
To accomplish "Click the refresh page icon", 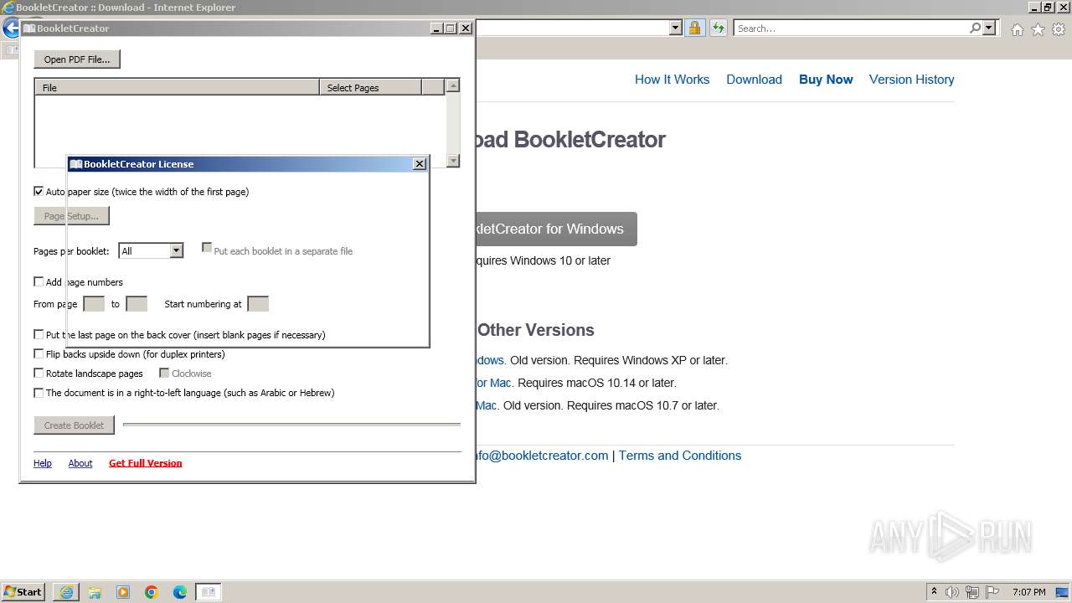I will pos(718,28).
